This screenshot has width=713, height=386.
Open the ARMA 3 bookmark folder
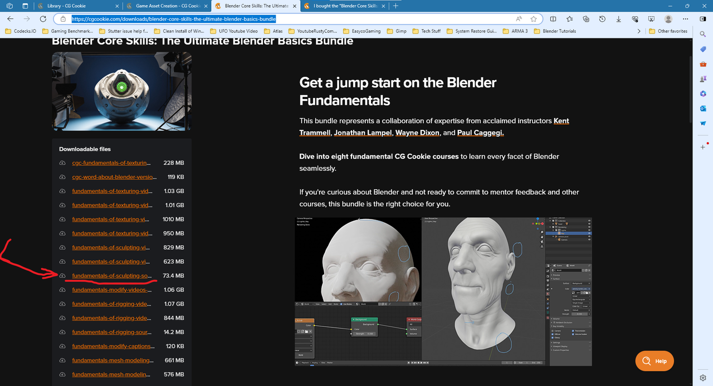coord(515,31)
